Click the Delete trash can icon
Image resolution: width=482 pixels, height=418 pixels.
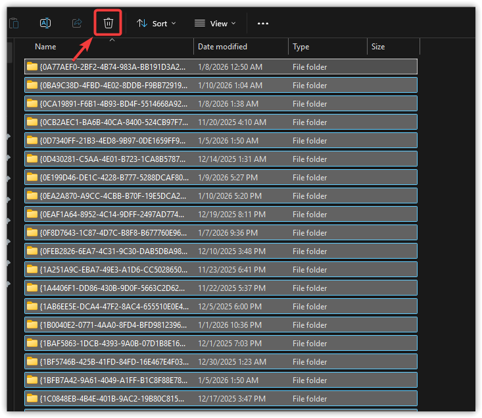click(108, 23)
